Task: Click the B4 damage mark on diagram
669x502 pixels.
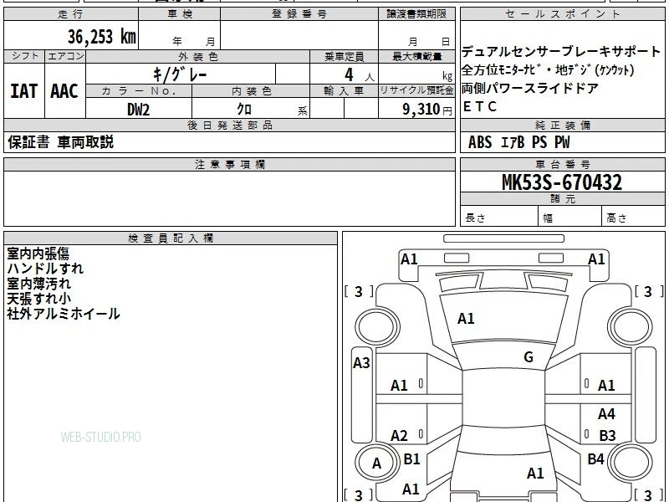Action: 595,458
